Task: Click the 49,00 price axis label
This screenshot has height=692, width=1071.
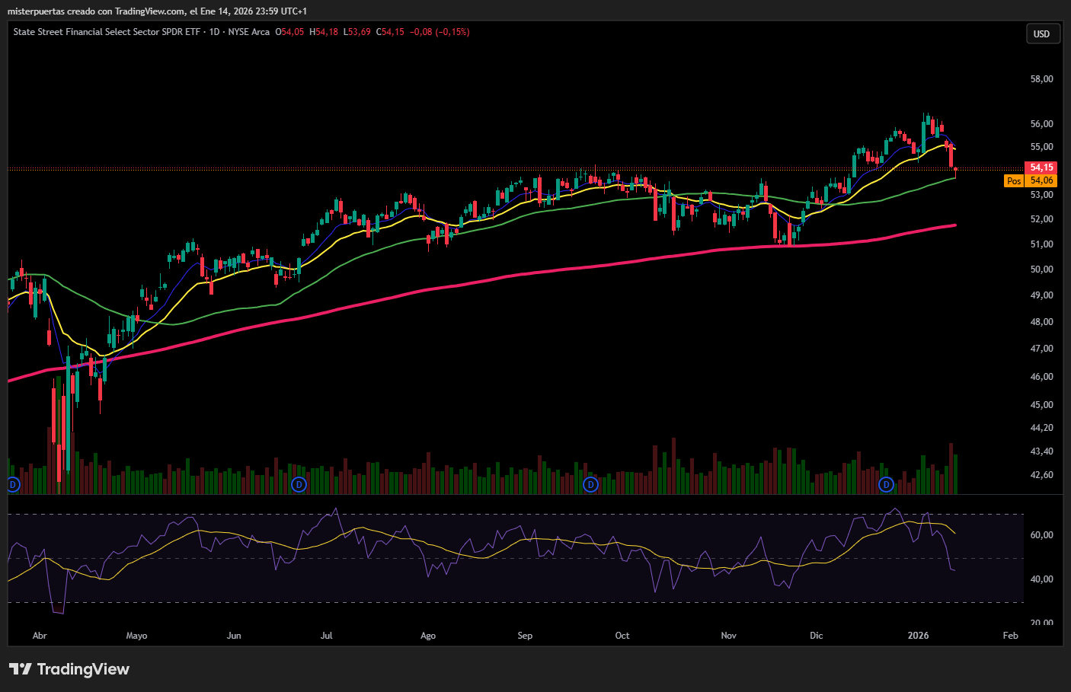Action: point(1041,295)
